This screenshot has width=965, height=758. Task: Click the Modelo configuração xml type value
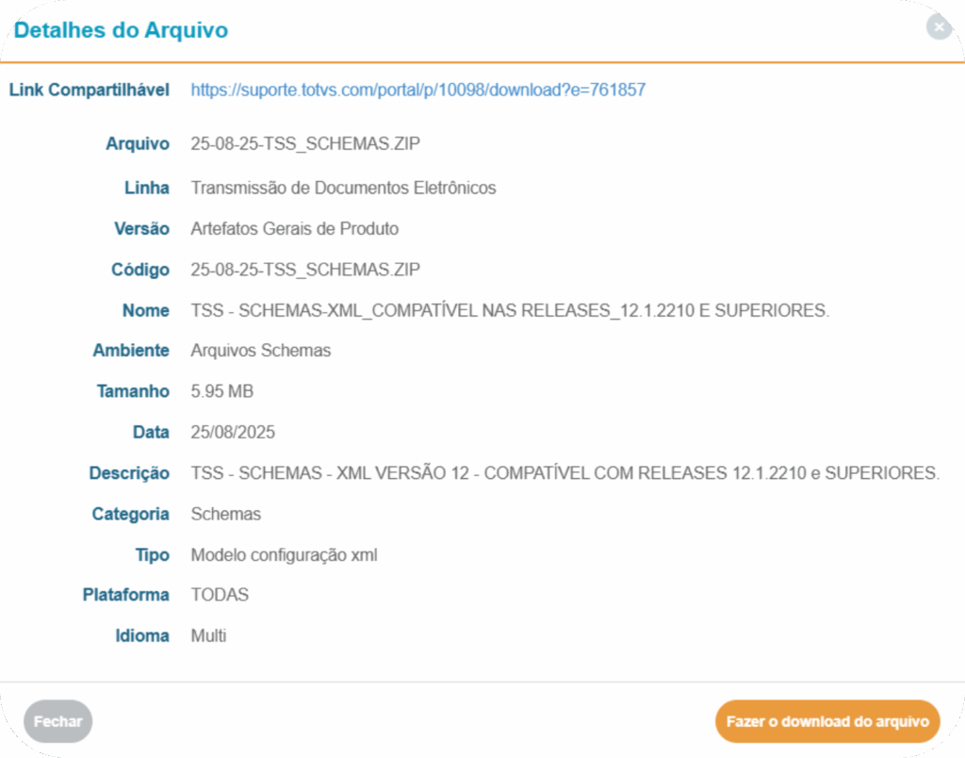pyautogui.click(x=284, y=555)
